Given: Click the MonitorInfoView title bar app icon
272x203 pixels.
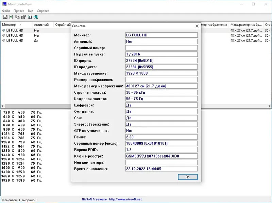Looking at the screenshot, I should click(4, 4).
